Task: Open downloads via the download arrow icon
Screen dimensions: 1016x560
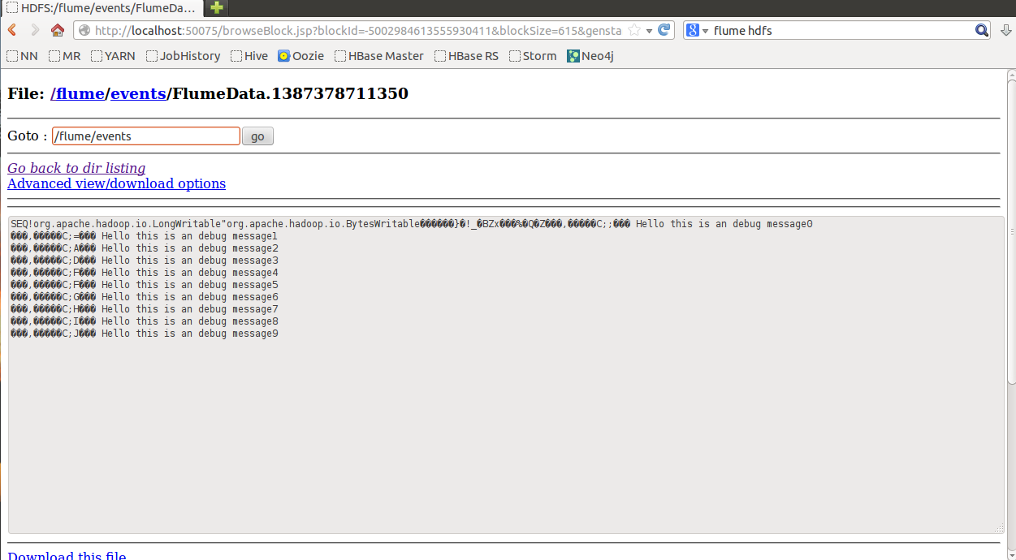Action: click(1005, 30)
